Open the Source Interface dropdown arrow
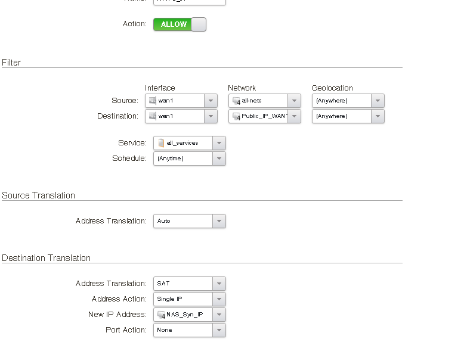464x345 pixels. coord(211,101)
